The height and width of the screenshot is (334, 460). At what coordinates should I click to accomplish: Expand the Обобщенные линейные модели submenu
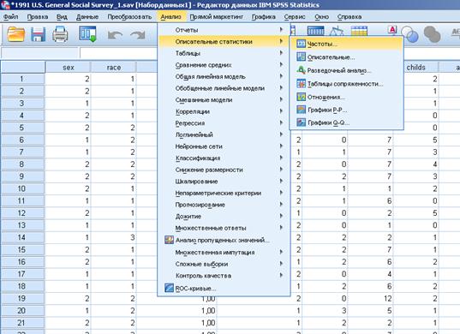(x=224, y=88)
